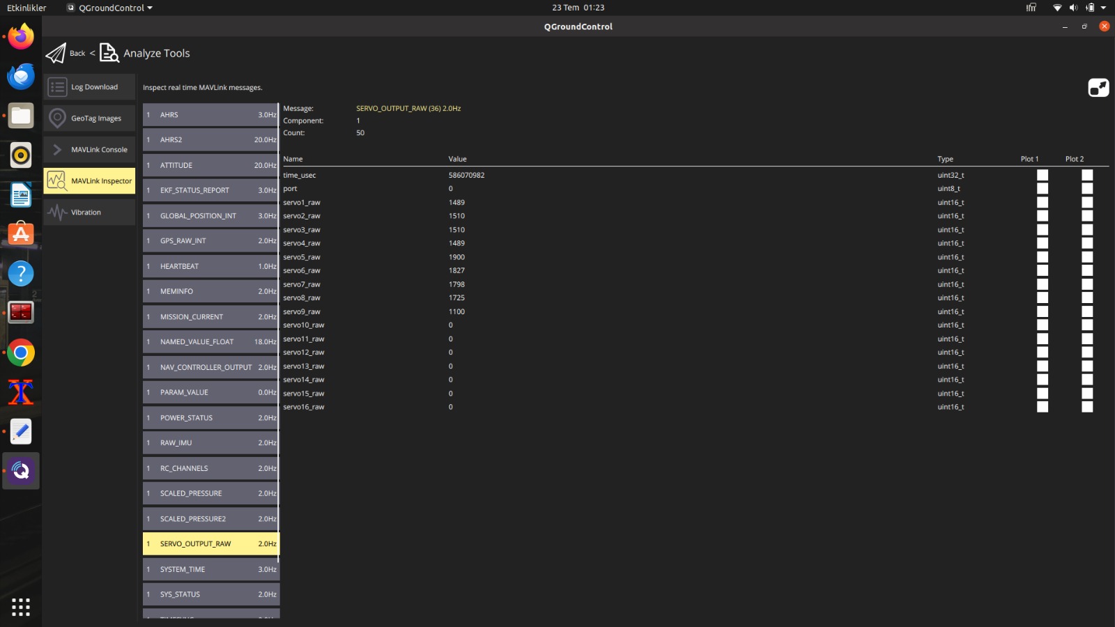This screenshot has width=1115, height=627.
Task: Enable Plot 1 for time_usec
Action: pos(1043,175)
